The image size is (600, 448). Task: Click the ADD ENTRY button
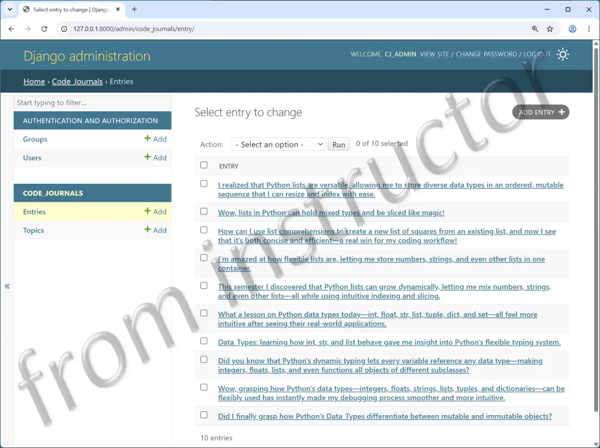point(541,112)
